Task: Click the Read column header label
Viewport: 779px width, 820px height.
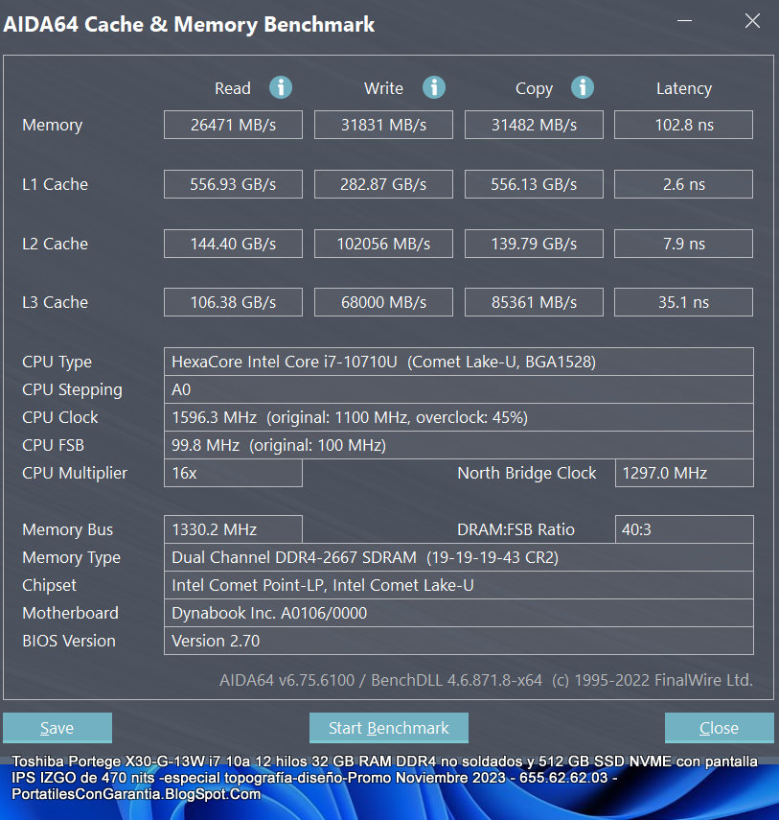Action: [x=233, y=88]
